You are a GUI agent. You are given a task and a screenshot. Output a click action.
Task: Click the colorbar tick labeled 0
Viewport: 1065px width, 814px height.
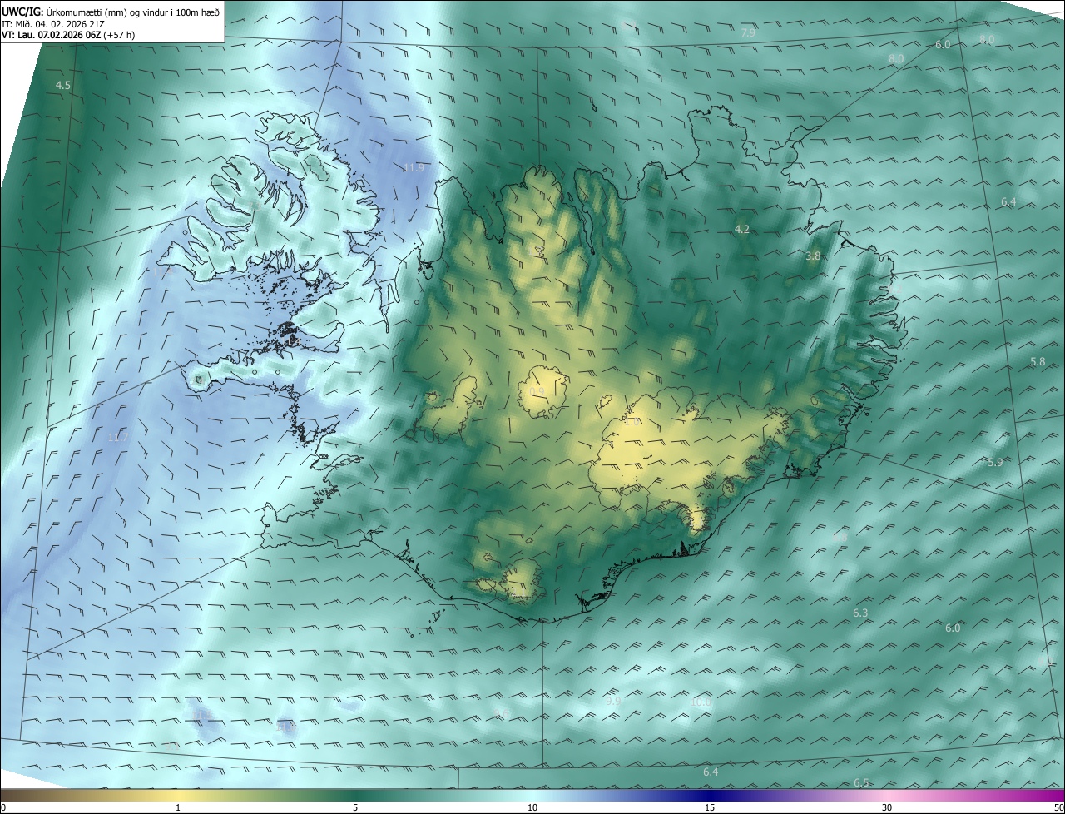[3, 807]
